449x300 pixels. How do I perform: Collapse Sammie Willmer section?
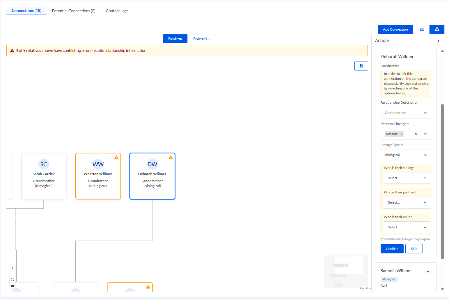coord(428,272)
